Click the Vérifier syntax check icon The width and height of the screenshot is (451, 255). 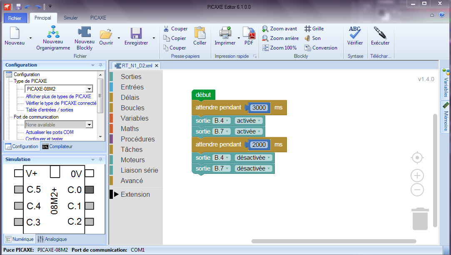[355, 32]
